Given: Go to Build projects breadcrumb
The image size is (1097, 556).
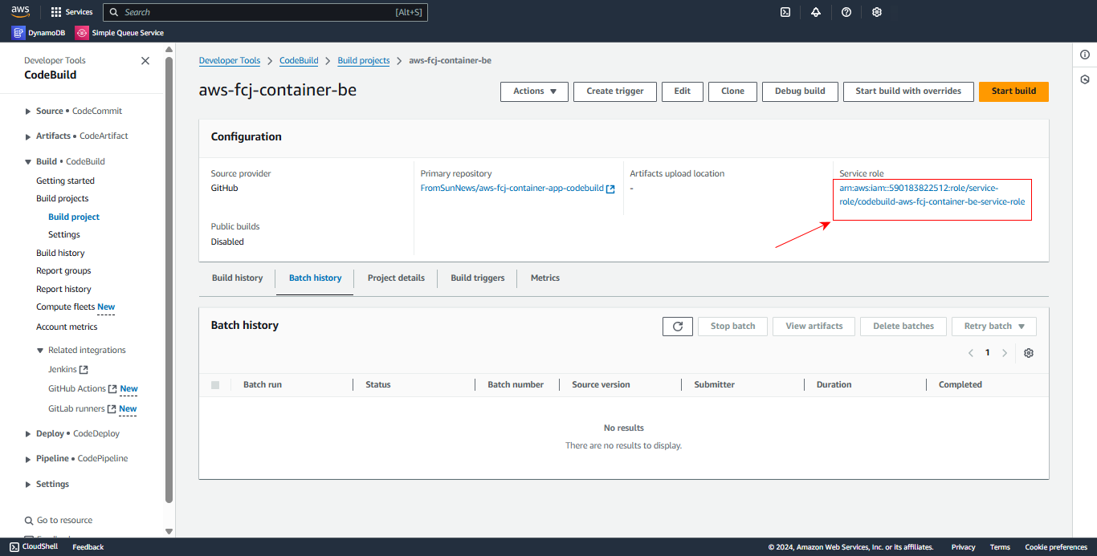Looking at the screenshot, I should pyautogui.click(x=364, y=61).
